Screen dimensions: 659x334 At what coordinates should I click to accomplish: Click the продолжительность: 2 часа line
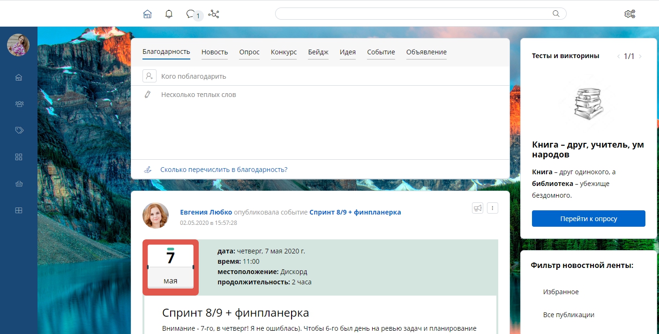coord(264,282)
